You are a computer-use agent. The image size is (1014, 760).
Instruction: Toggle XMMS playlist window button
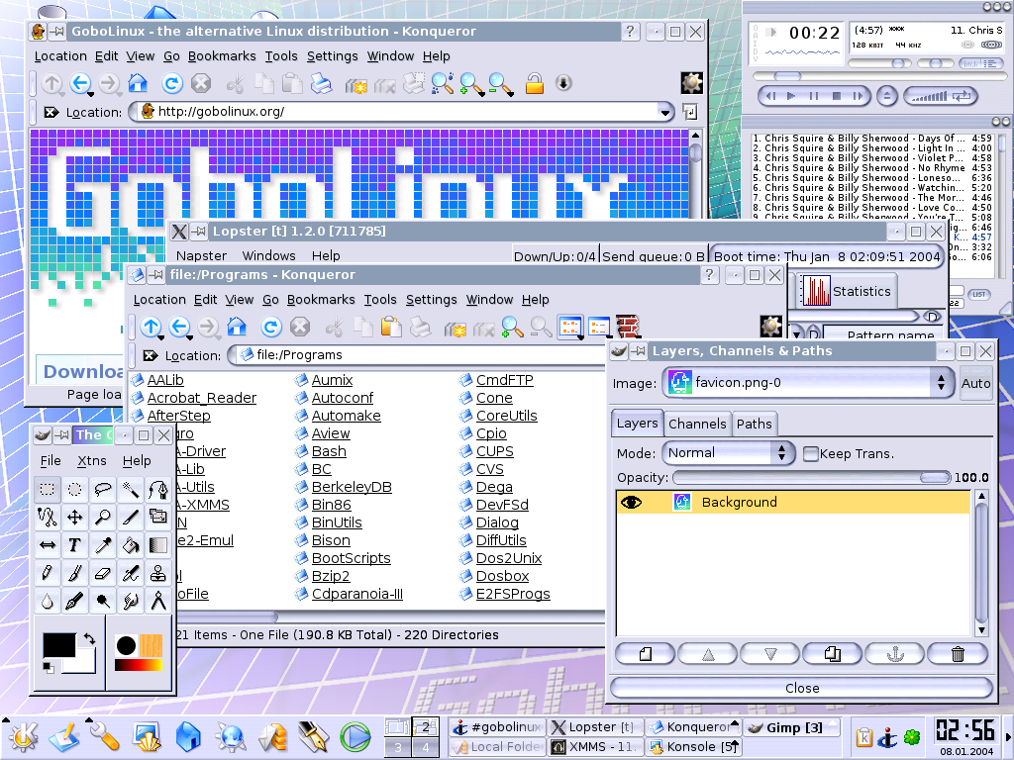click(x=991, y=62)
